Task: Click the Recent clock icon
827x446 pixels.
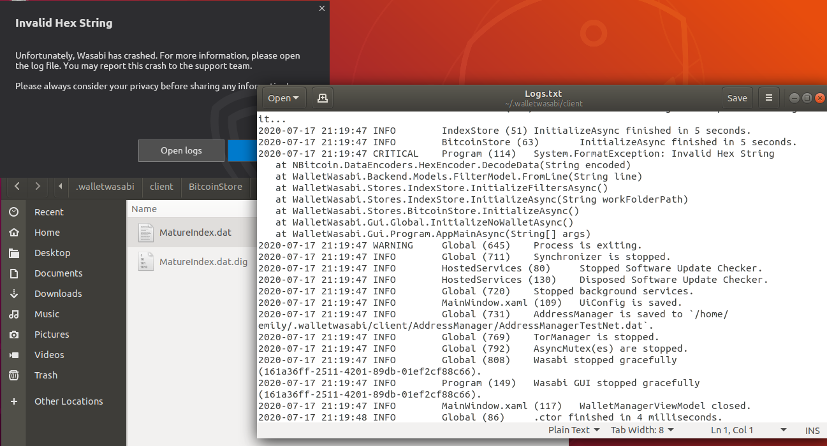Action: pos(14,212)
